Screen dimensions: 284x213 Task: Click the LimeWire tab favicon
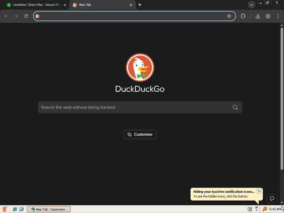[x=9, y=5]
